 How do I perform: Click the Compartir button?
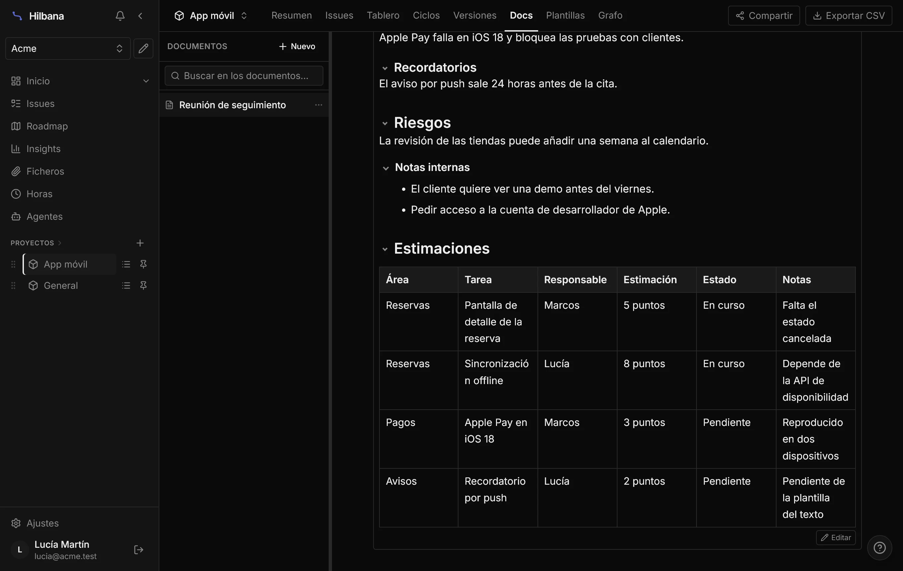764,16
